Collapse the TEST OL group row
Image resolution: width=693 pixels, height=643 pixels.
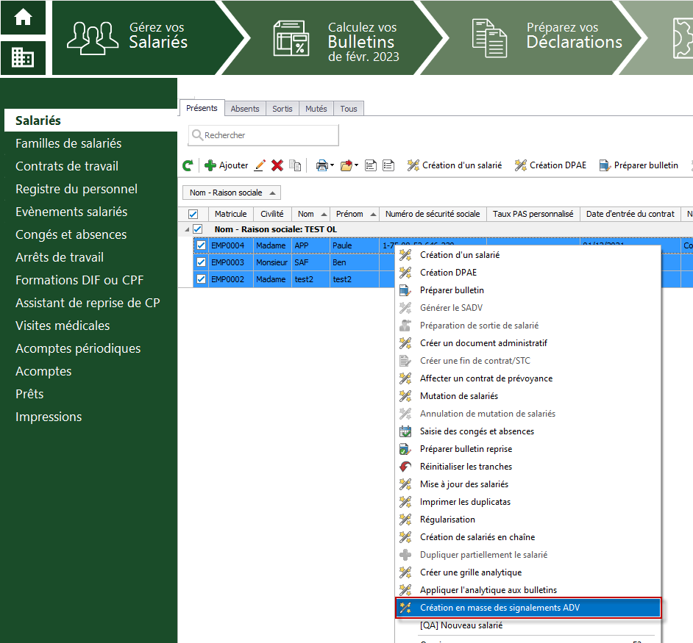coord(187,229)
